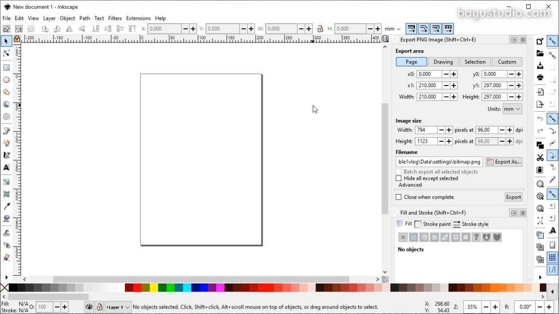The image size is (559, 314).
Task: Click flip horizontal icon in toolbar
Action: 69,29
